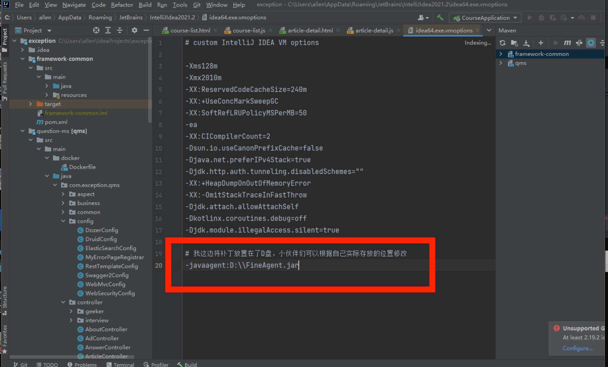
Task: Close the article-detail.js tab
Action: point(399,30)
